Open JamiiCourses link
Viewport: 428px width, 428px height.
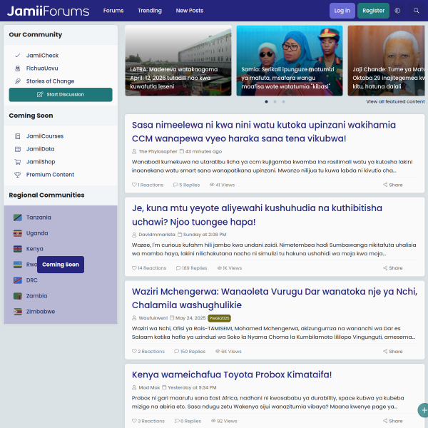[45, 136]
